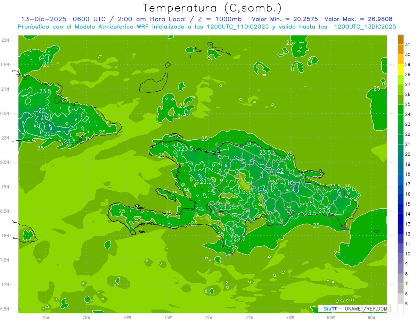Viewport: 417px width, 322px height.
Task: Click the "5" value on color scale
Action: [407, 304]
